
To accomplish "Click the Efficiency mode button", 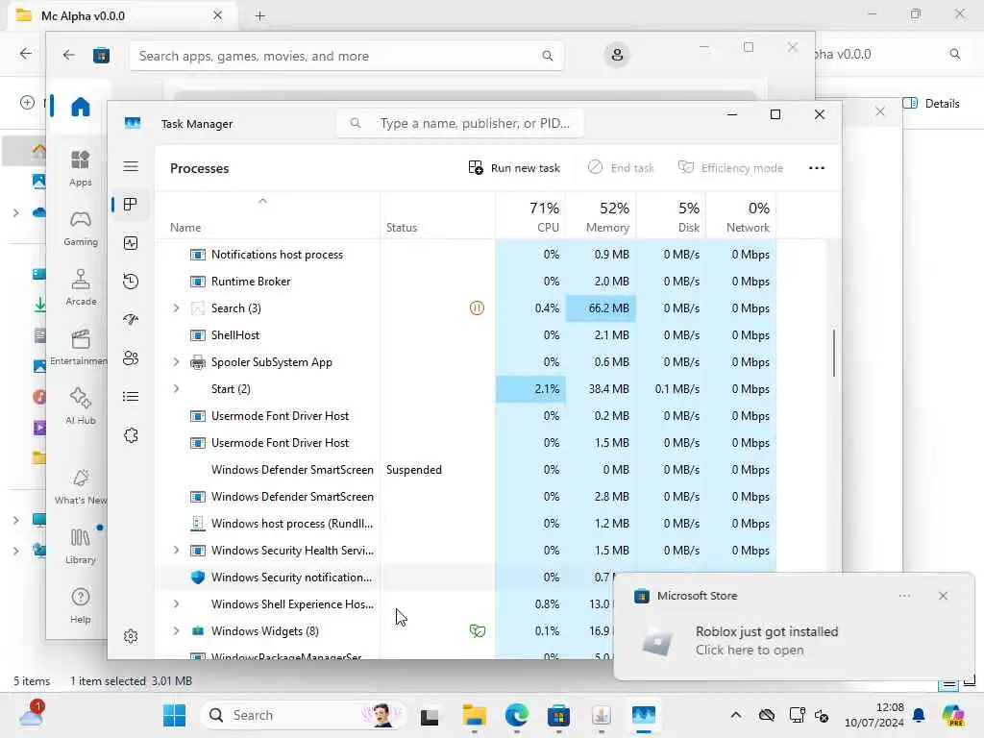I will click(x=730, y=168).
